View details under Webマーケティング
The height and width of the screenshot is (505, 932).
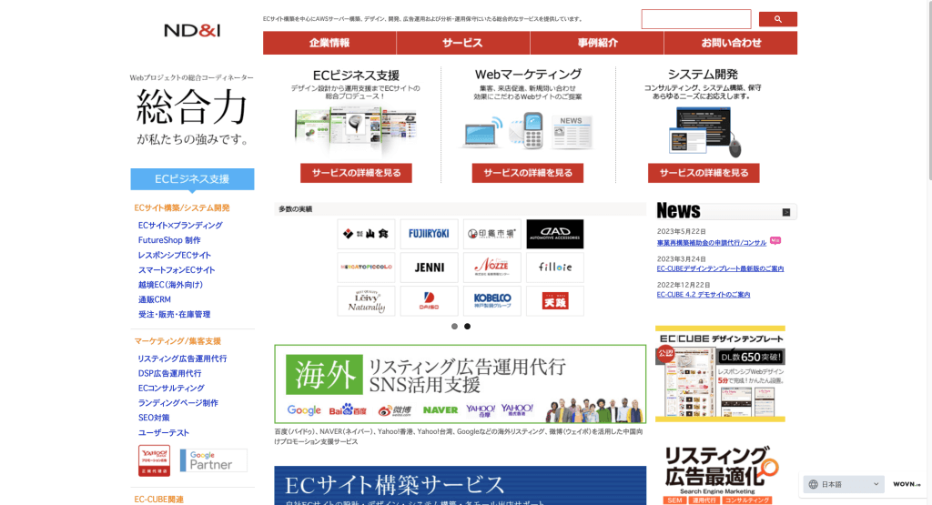528,173
